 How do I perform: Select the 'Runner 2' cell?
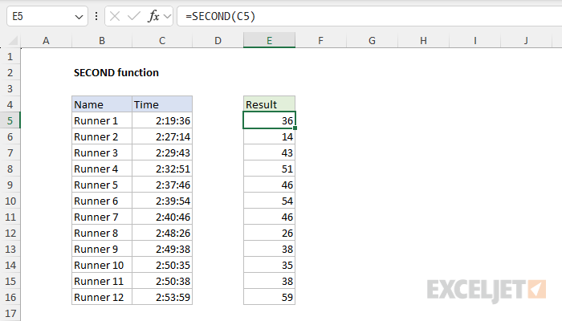(102, 137)
